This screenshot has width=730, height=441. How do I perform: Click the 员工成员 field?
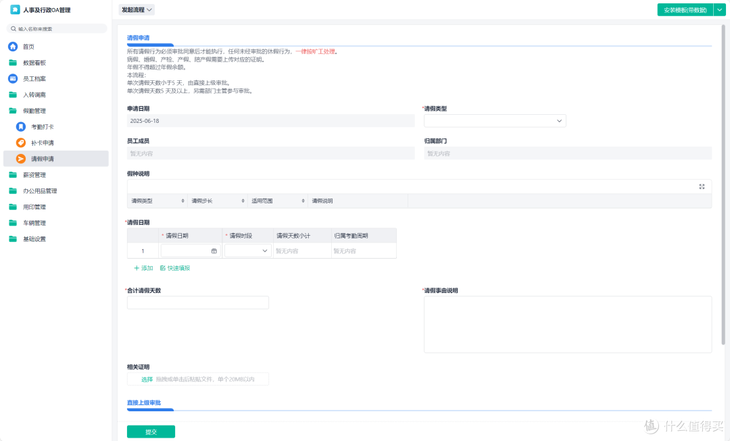[x=270, y=153]
